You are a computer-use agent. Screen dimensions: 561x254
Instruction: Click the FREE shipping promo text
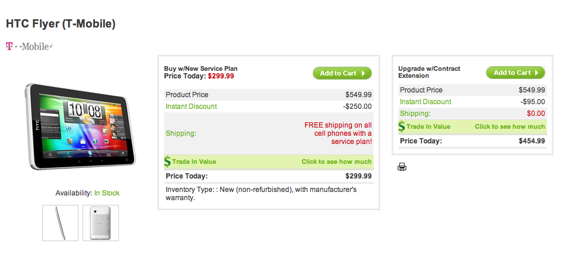click(338, 133)
